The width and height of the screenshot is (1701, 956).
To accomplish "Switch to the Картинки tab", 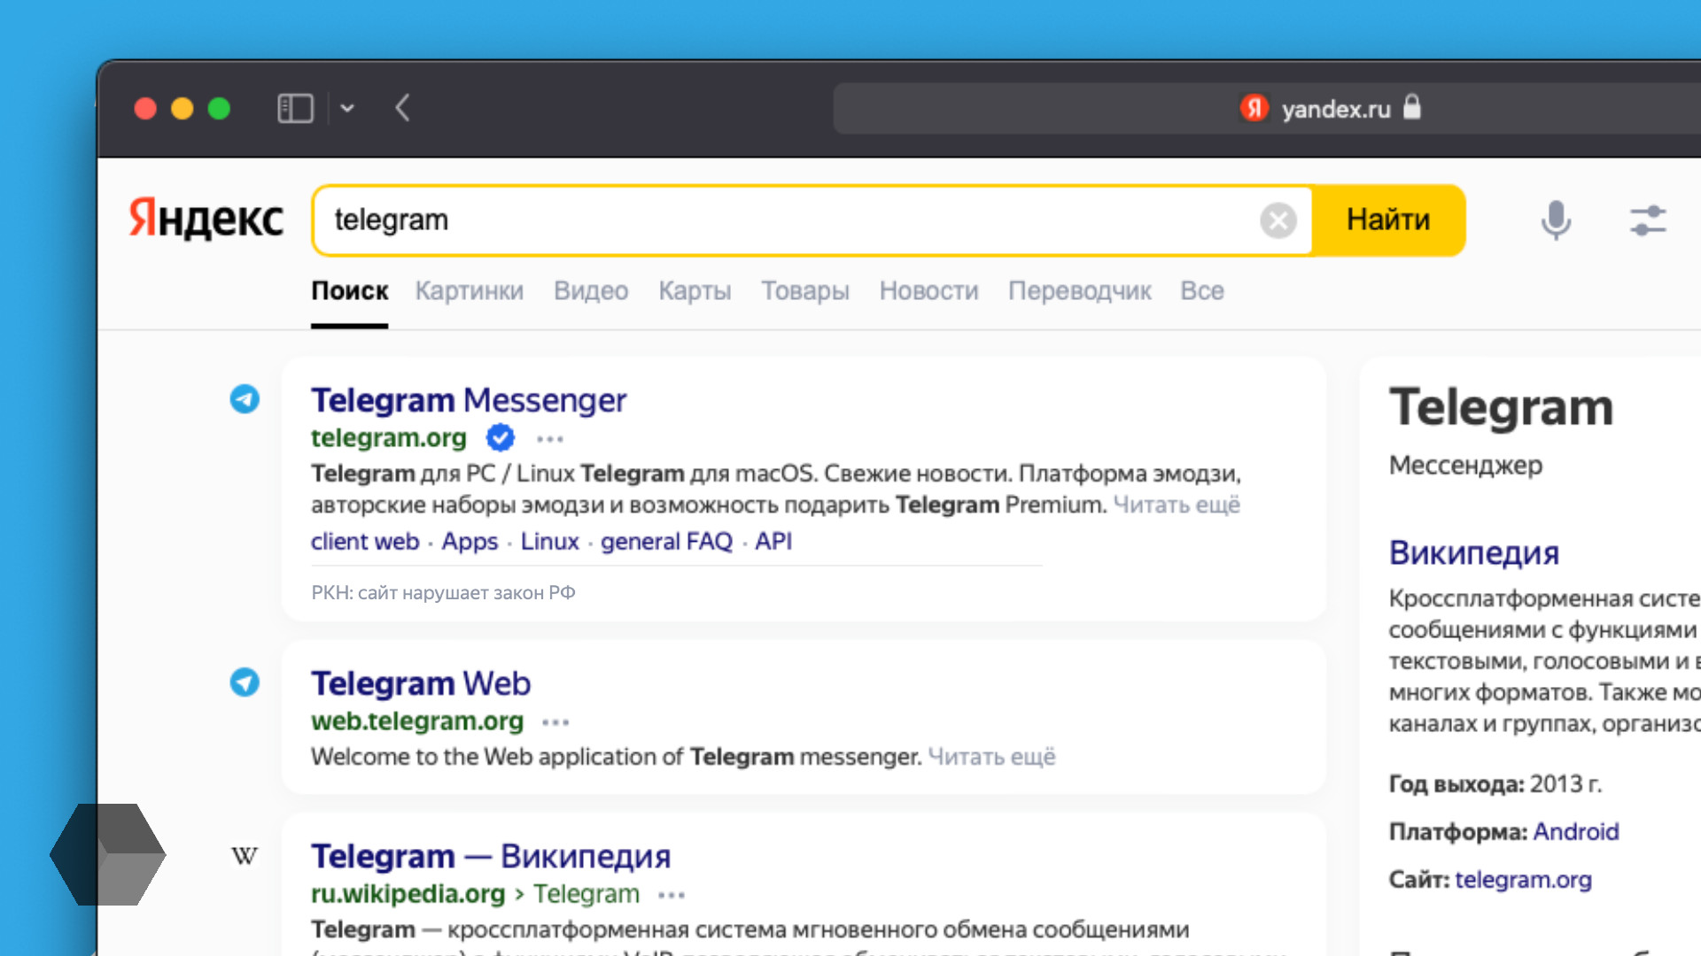I will (x=470, y=290).
